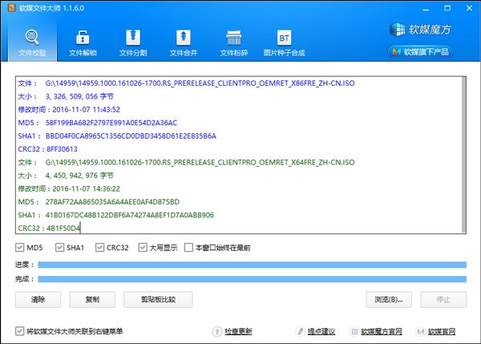Click the 修改时间 2016-11-07 14:36:22 line

click(x=69, y=188)
